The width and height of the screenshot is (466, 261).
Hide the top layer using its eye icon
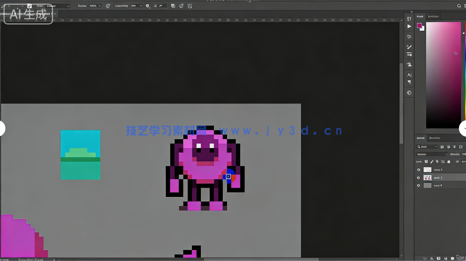[x=419, y=170]
